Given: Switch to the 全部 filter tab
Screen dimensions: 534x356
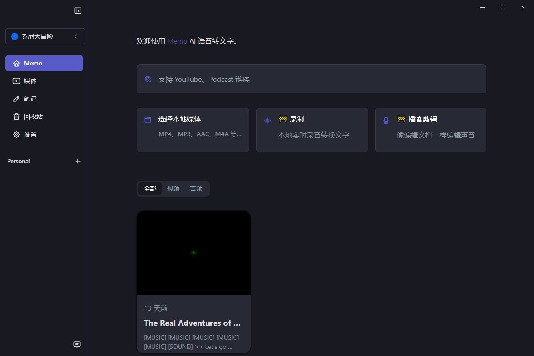Looking at the screenshot, I should (x=150, y=189).
